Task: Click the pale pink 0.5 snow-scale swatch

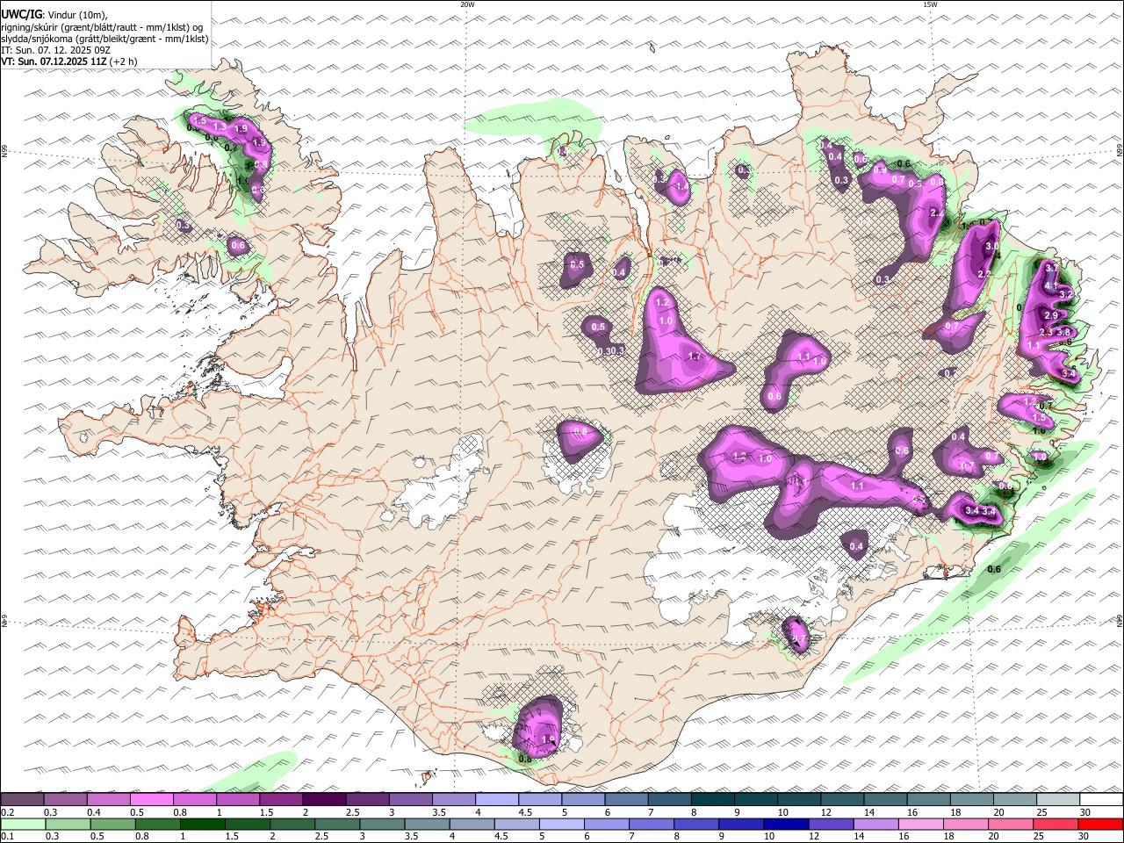Action: tap(152, 800)
